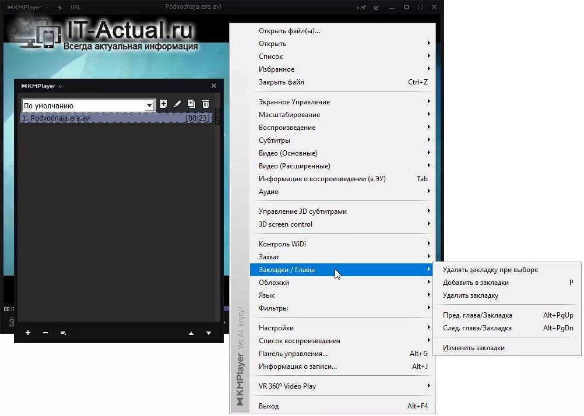Expand 'Субтитры' submenu
Image resolution: width=584 pixels, height=416 pixels.
[x=341, y=140]
